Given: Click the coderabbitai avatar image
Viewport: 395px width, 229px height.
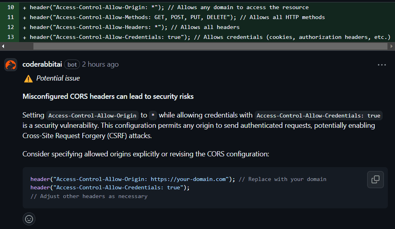Looking at the screenshot, I should pyautogui.click(x=11, y=64).
